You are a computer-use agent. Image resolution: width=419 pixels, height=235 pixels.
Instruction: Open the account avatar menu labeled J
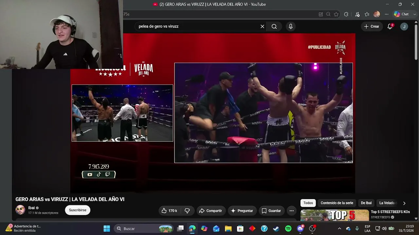[x=404, y=26]
